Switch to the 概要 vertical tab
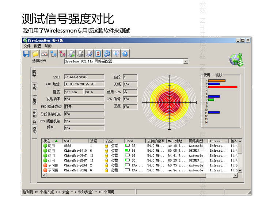This screenshot has height=201, width=274. pyautogui.click(x=34, y=73)
